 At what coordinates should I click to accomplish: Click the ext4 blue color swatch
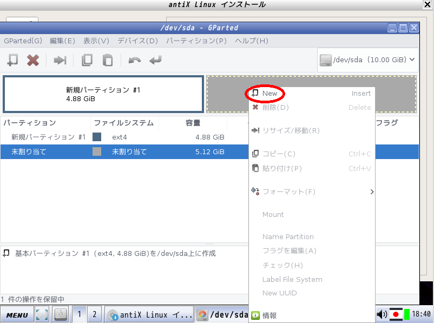click(x=97, y=137)
